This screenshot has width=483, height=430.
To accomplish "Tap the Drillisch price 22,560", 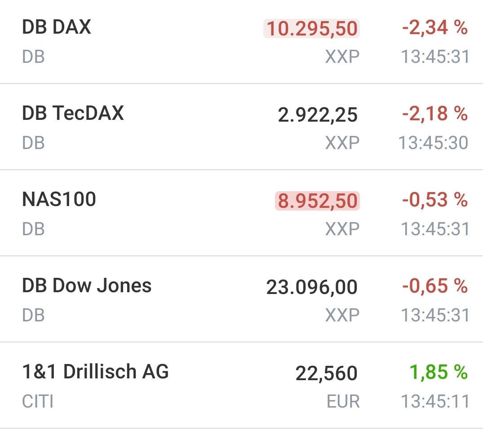I will click(x=326, y=373).
